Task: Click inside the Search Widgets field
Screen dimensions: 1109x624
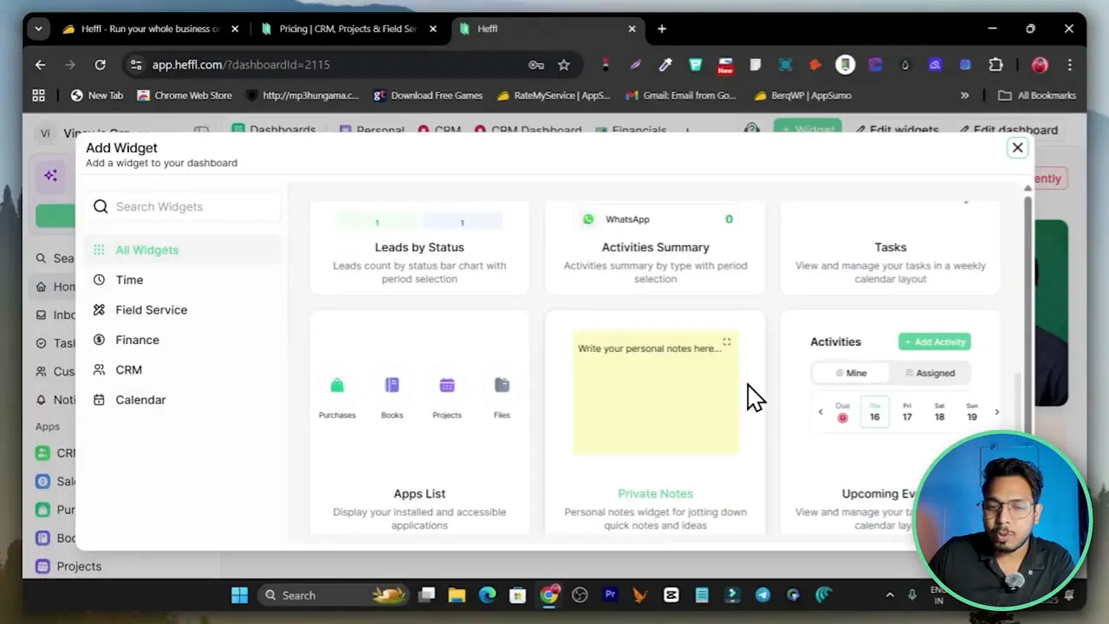Action: point(182,206)
